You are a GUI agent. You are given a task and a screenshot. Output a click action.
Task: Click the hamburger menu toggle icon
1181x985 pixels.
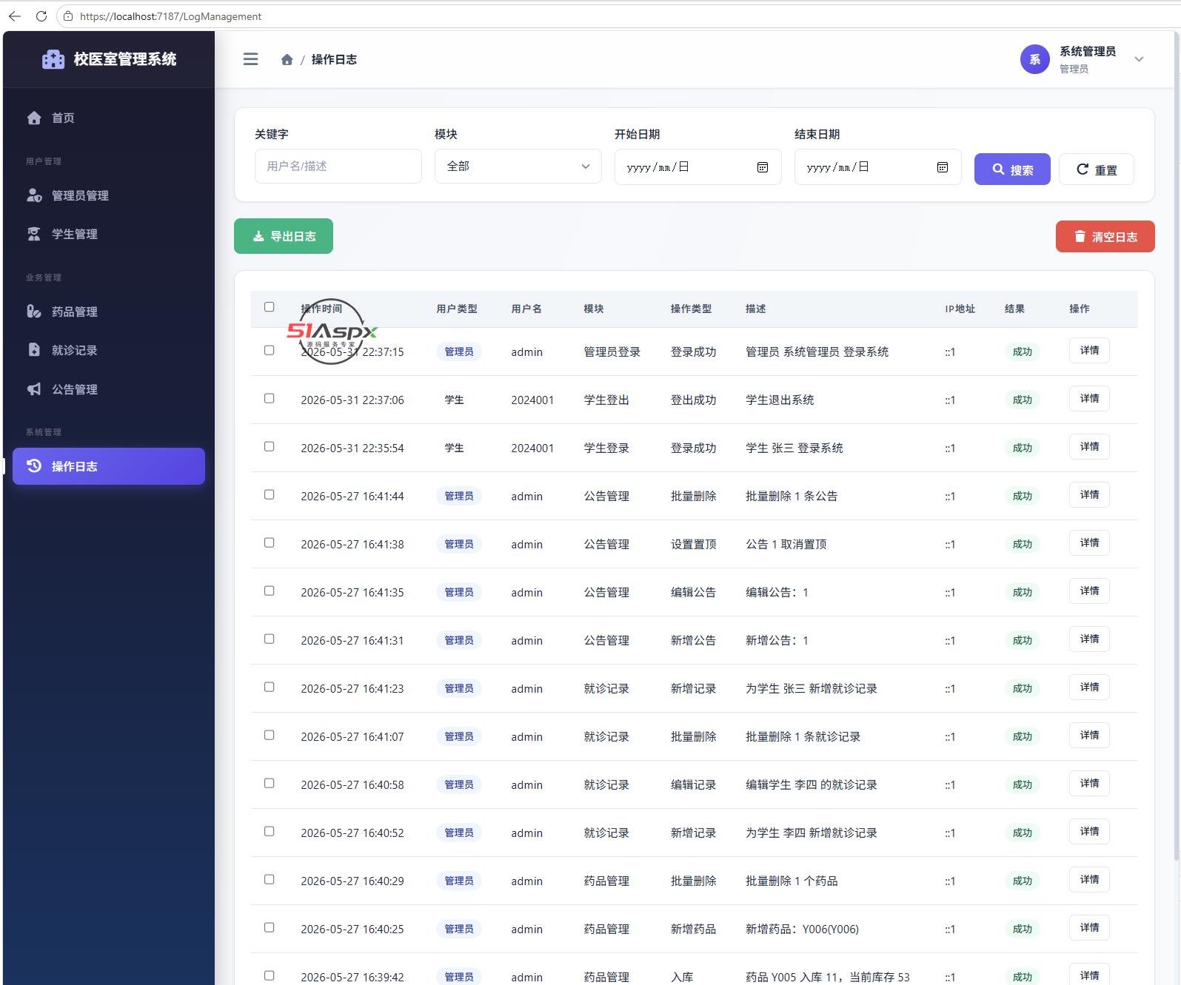[x=251, y=59]
